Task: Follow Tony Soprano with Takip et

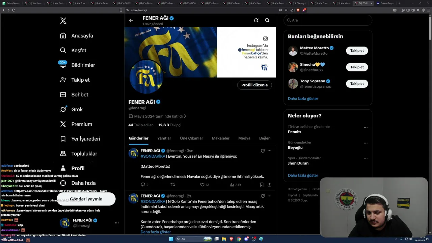Action: coord(357,84)
